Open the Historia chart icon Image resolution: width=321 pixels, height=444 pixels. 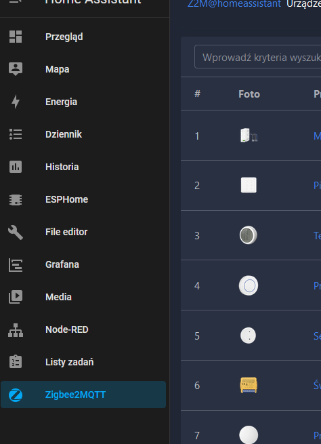(x=16, y=167)
